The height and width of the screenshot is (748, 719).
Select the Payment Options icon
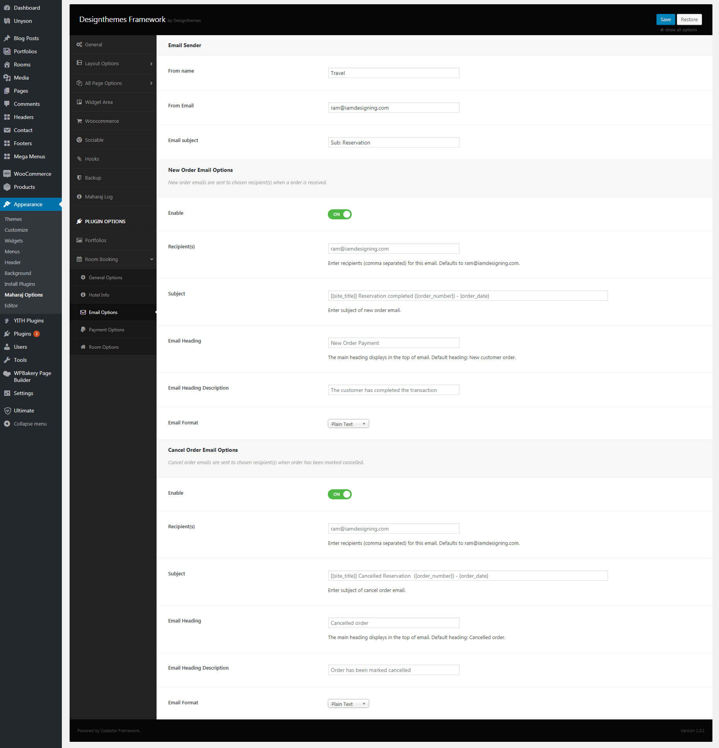83,329
